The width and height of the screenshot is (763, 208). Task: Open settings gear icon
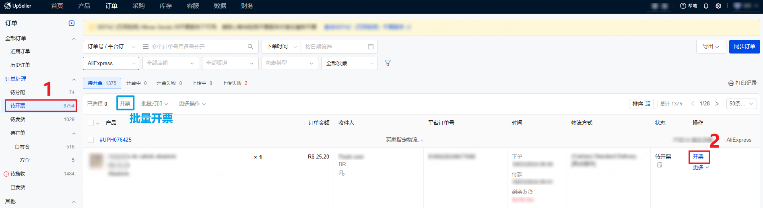718,6
